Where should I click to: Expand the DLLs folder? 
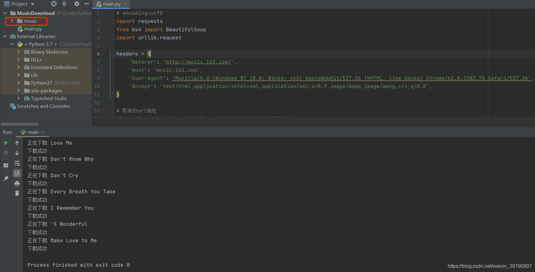(19, 59)
